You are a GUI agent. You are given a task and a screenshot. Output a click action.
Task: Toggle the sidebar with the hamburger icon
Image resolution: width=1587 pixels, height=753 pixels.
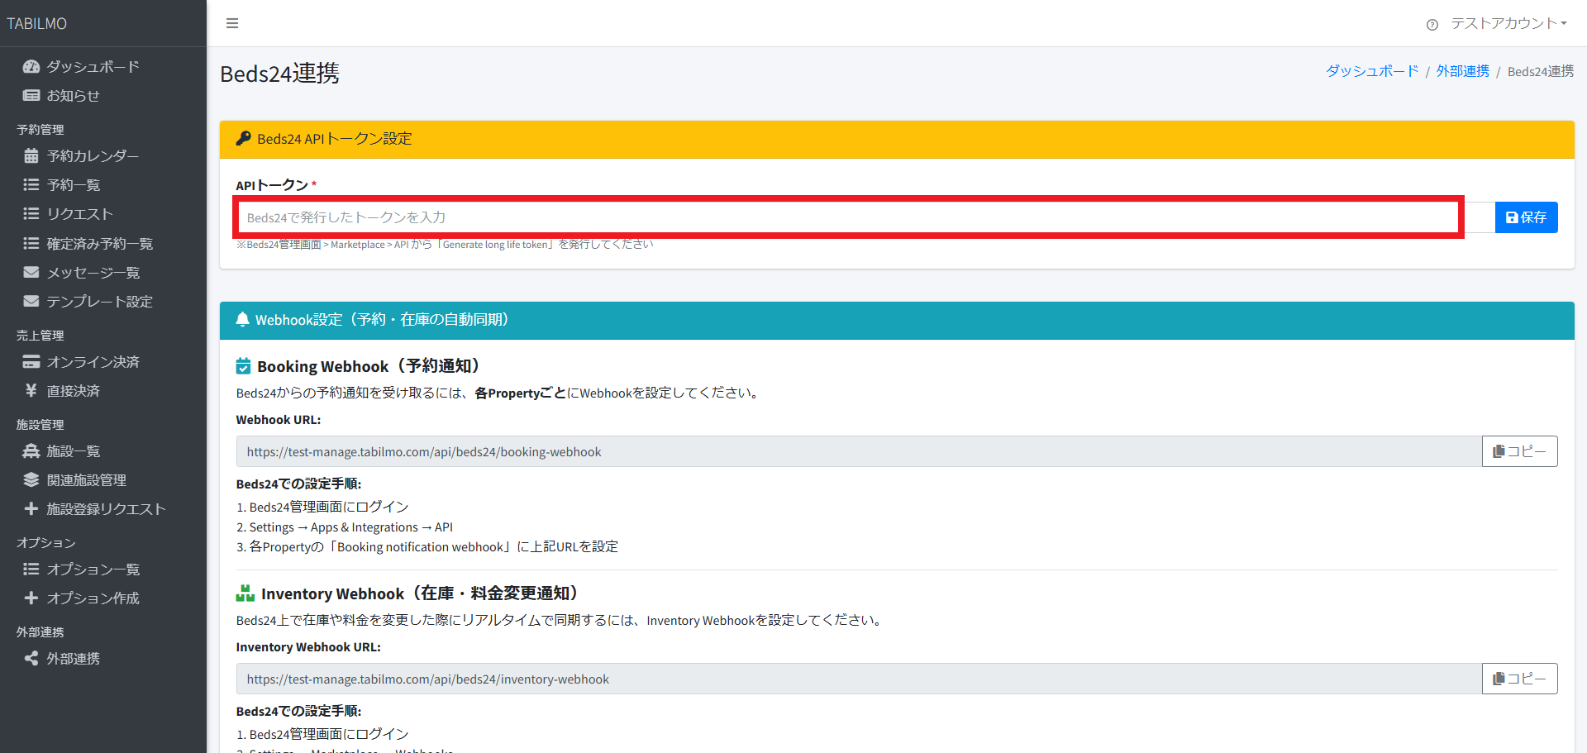(x=232, y=23)
